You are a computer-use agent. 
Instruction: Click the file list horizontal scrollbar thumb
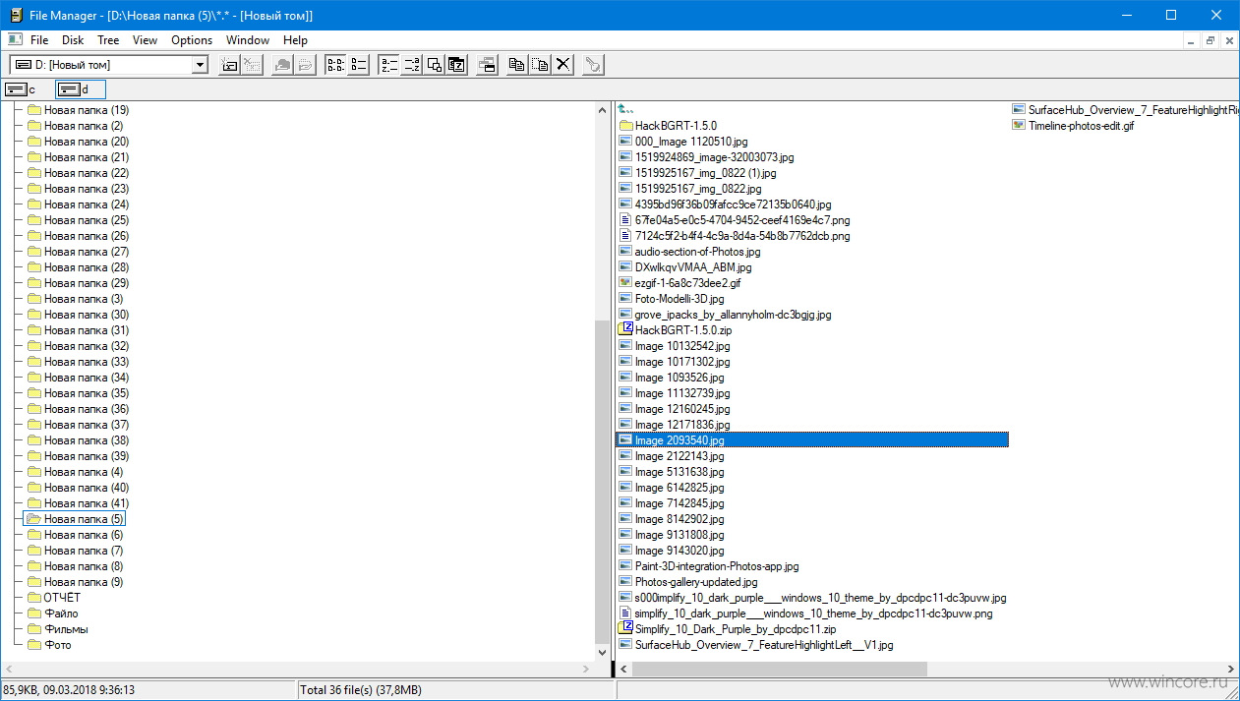point(780,669)
